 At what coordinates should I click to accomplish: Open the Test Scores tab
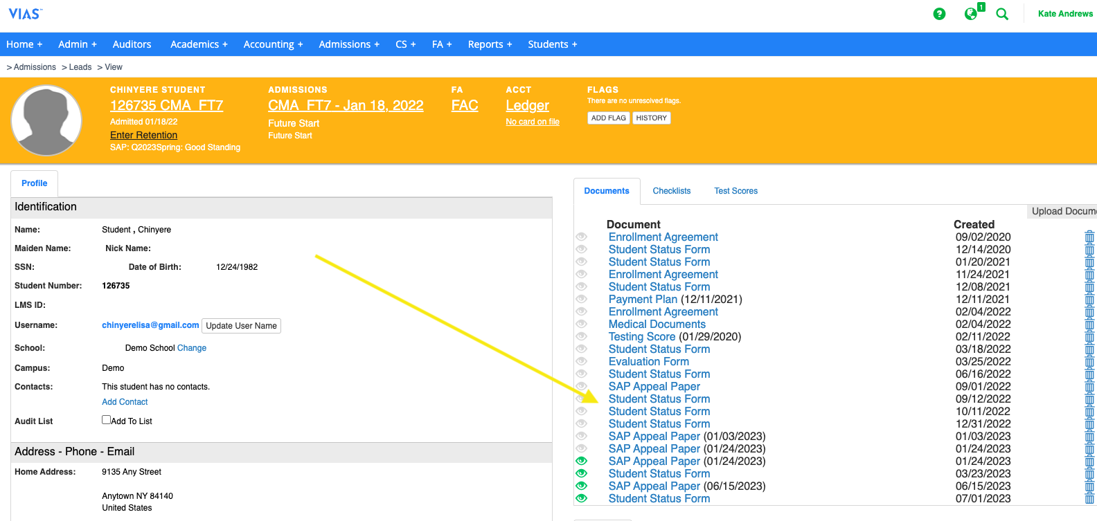pyautogui.click(x=735, y=191)
